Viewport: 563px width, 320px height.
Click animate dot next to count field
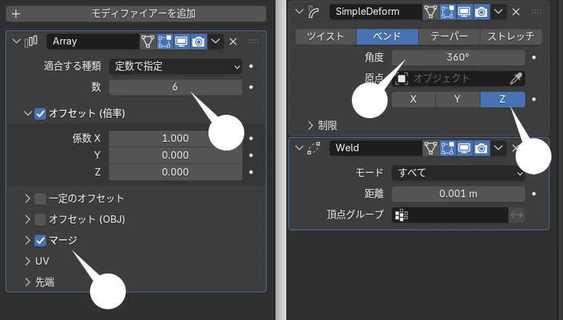(251, 87)
